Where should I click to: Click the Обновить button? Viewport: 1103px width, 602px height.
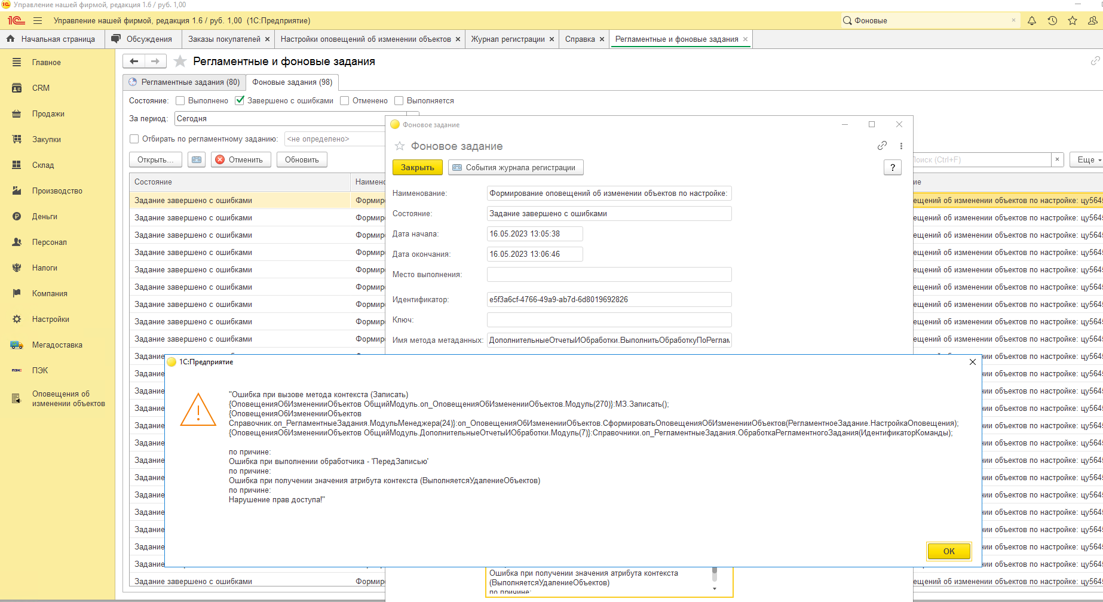(302, 159)
